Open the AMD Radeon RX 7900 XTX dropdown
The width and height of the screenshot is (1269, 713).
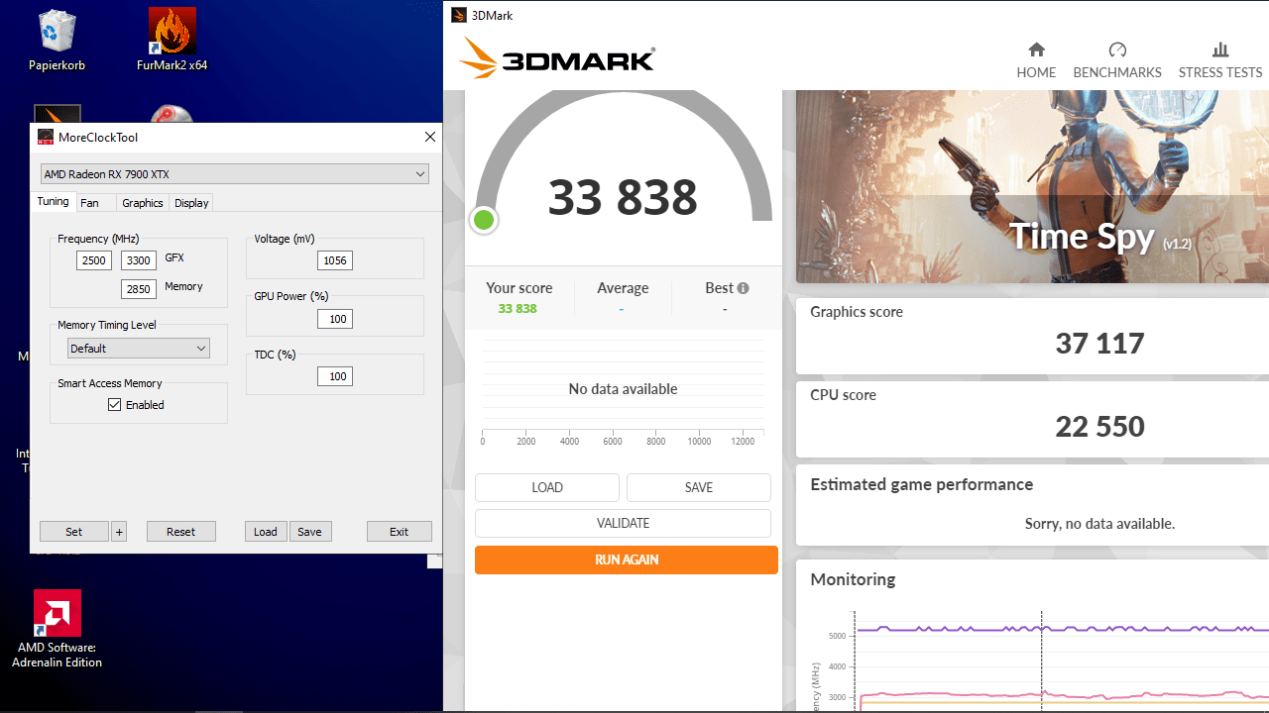click(x=235, y=174)
